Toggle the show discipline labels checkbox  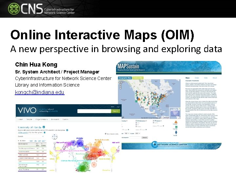(106, 134)
